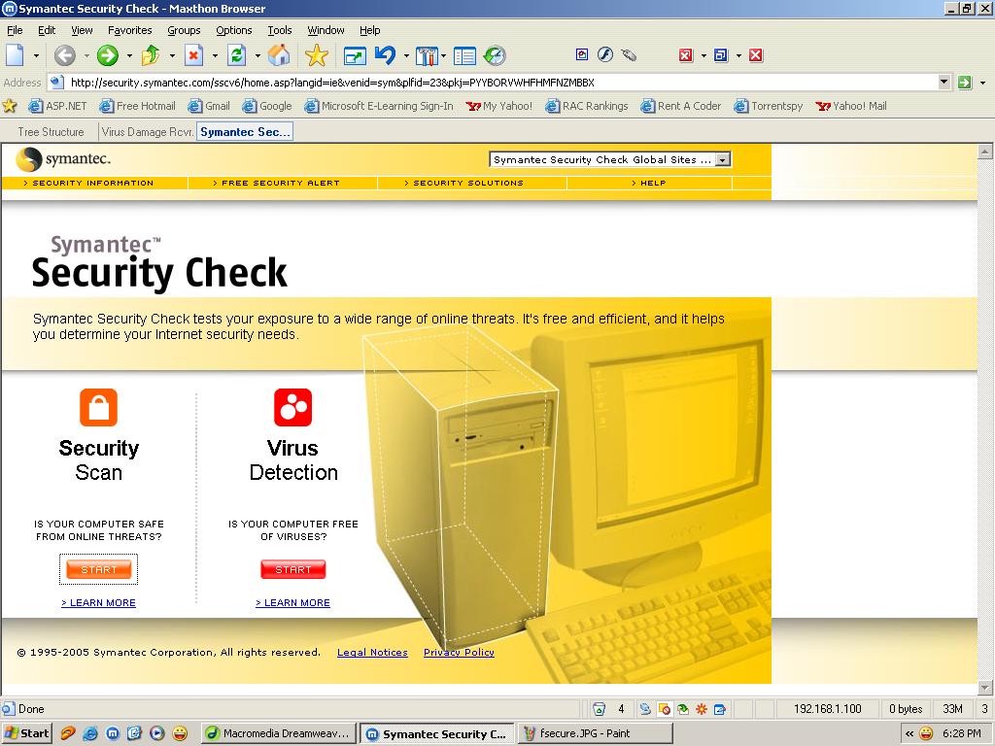995x746 pixels.
Task: Open Learn More under Security Scan
Action: tap(98, 602)
